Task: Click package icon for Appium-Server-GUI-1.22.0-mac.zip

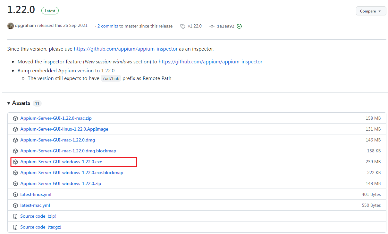Action: coord(15,118)
